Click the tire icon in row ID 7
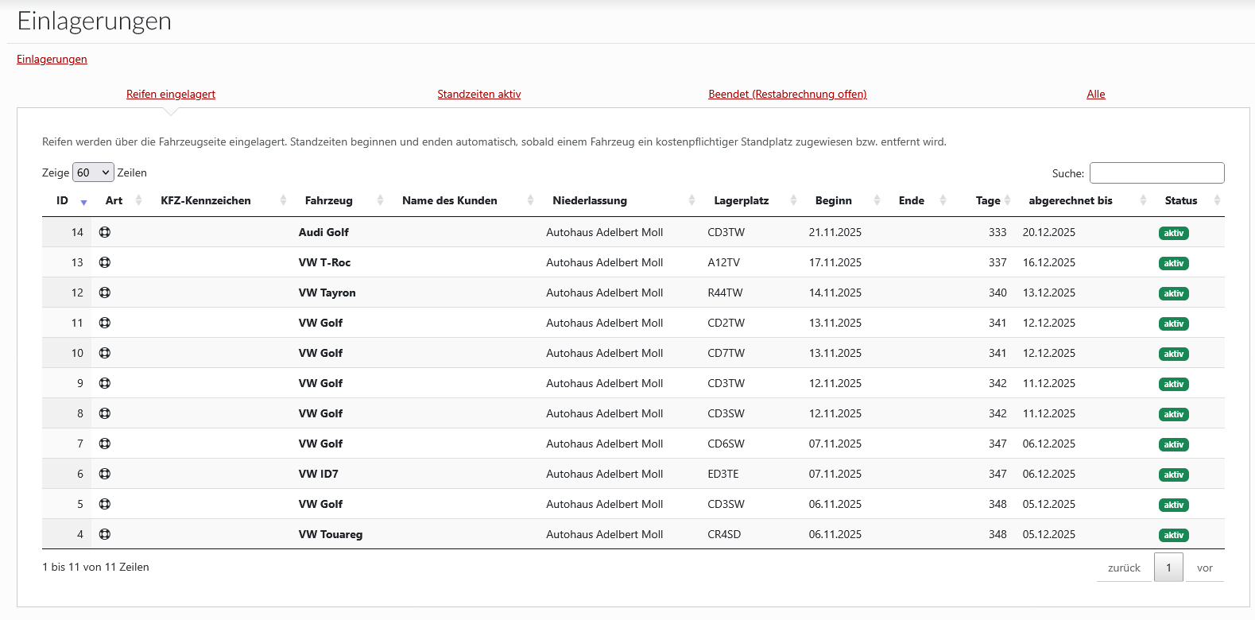Viewport: 1255px width, 620px height. pos(105,444)
